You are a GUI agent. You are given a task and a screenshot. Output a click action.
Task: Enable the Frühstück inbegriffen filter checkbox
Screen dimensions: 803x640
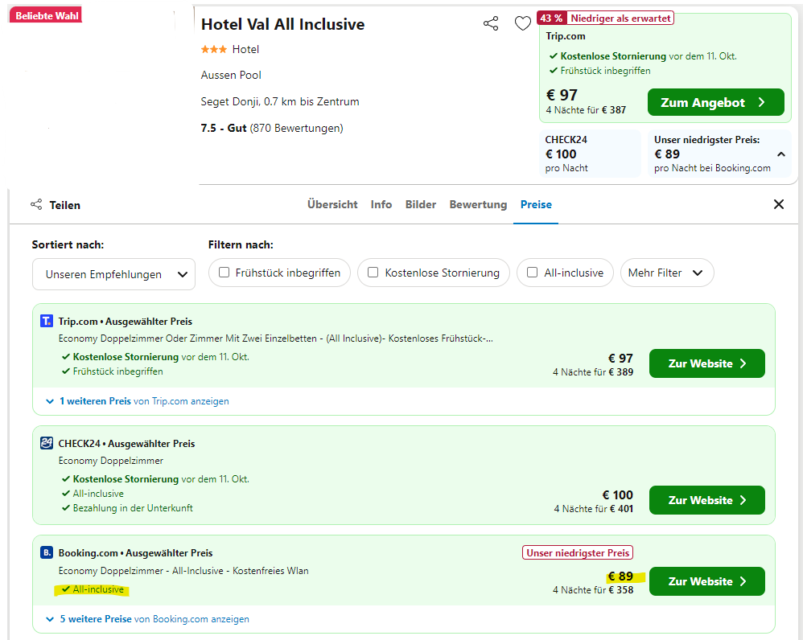(x=224, y=273)
